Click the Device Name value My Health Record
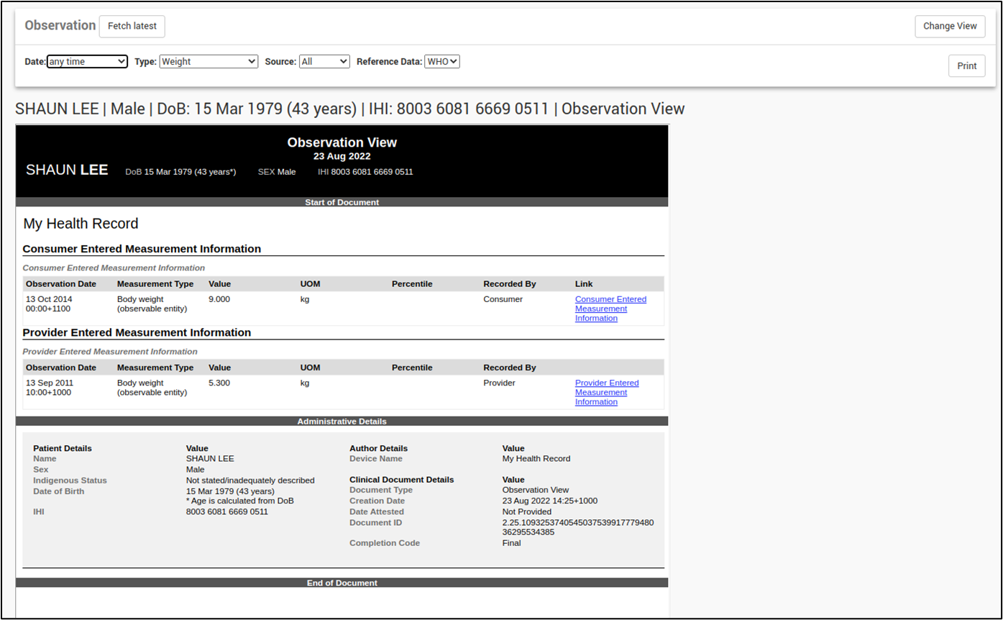1003x620 pixels. (536, 458)
